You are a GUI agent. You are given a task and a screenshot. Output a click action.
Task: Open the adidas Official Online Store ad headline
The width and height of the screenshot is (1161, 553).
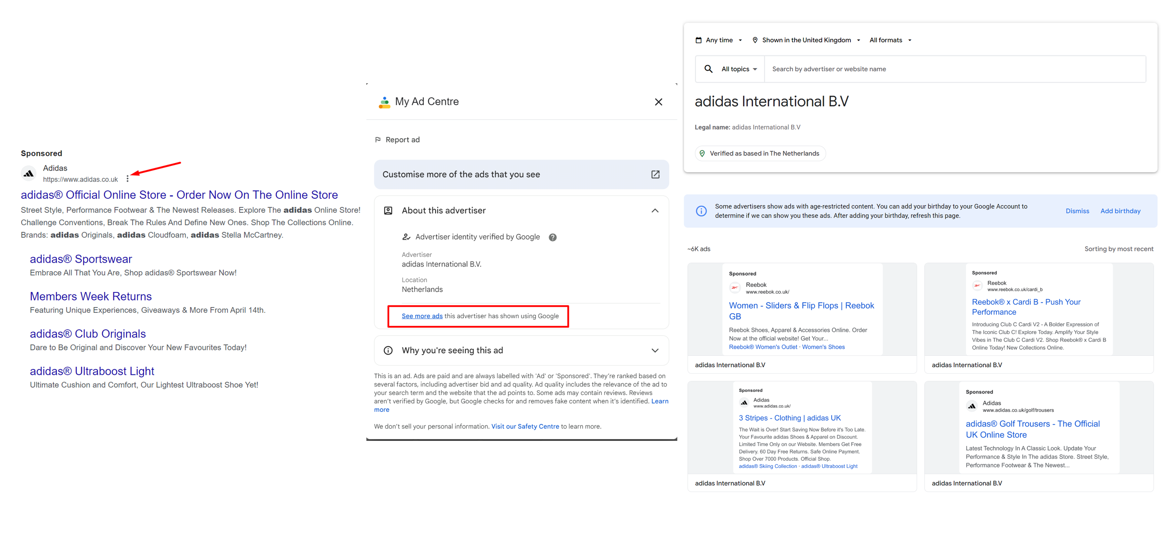point(179,195)
